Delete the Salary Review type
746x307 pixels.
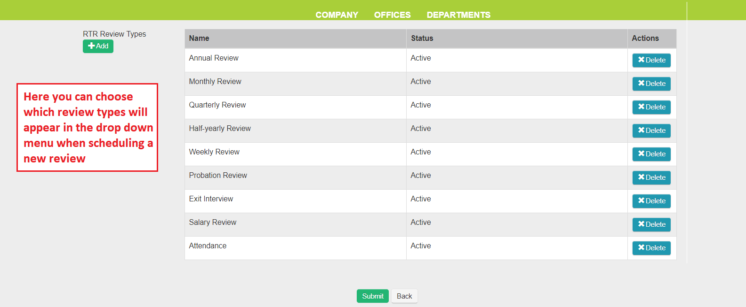click(x=651, y=224)
